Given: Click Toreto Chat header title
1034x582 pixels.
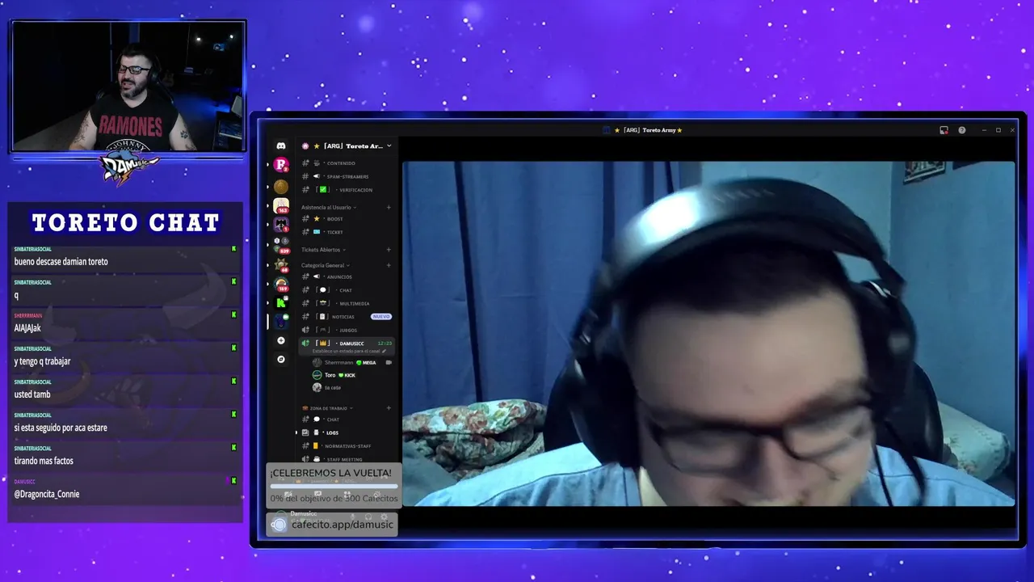Looking at the screenshot, I should (x=125, y=222).
